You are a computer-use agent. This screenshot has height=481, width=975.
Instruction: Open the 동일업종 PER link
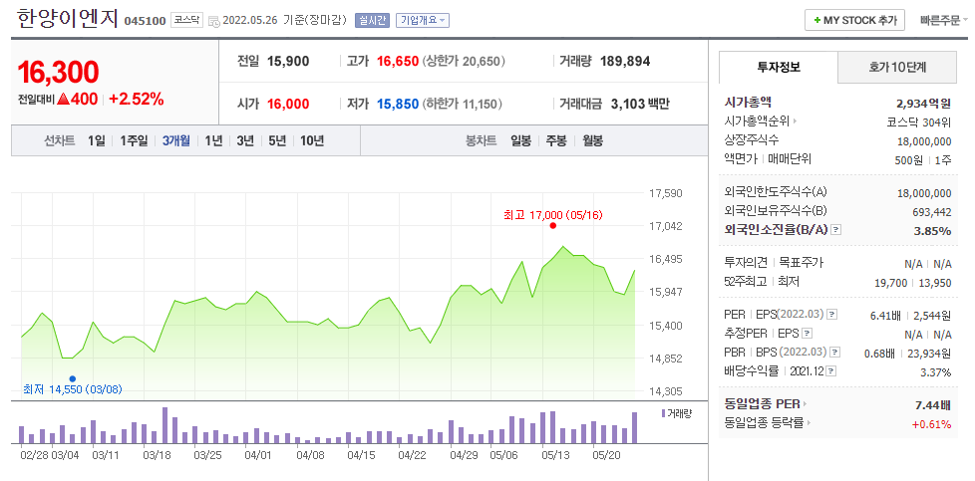(765, 404)
